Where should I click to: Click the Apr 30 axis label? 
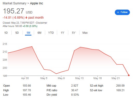pos(25,78)
